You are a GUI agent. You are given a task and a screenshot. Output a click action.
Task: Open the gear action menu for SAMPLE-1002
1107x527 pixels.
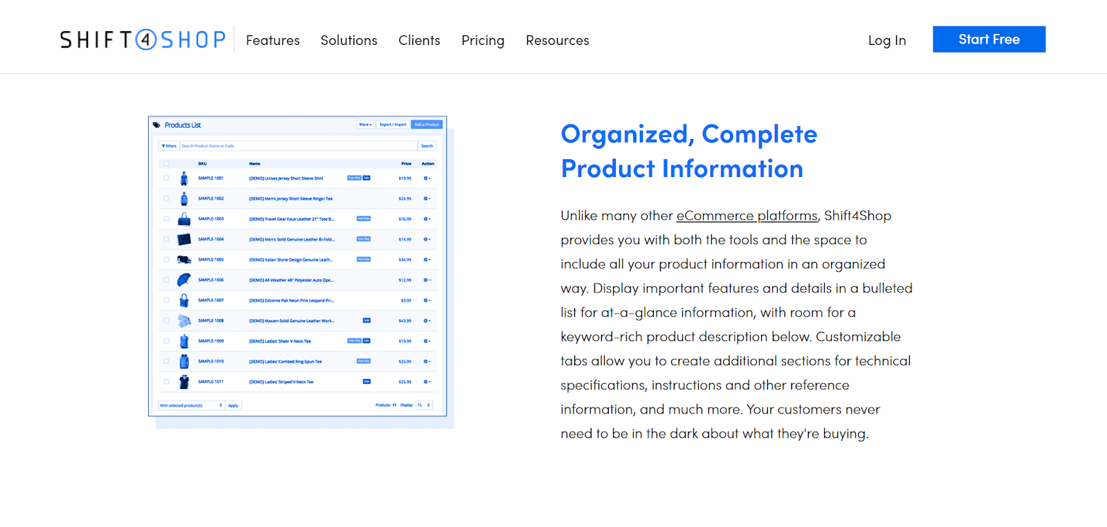tap(427, 198)
